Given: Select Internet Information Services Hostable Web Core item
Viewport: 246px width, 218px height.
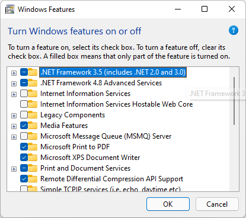Looking at the screenshot, I should (116, 104).
